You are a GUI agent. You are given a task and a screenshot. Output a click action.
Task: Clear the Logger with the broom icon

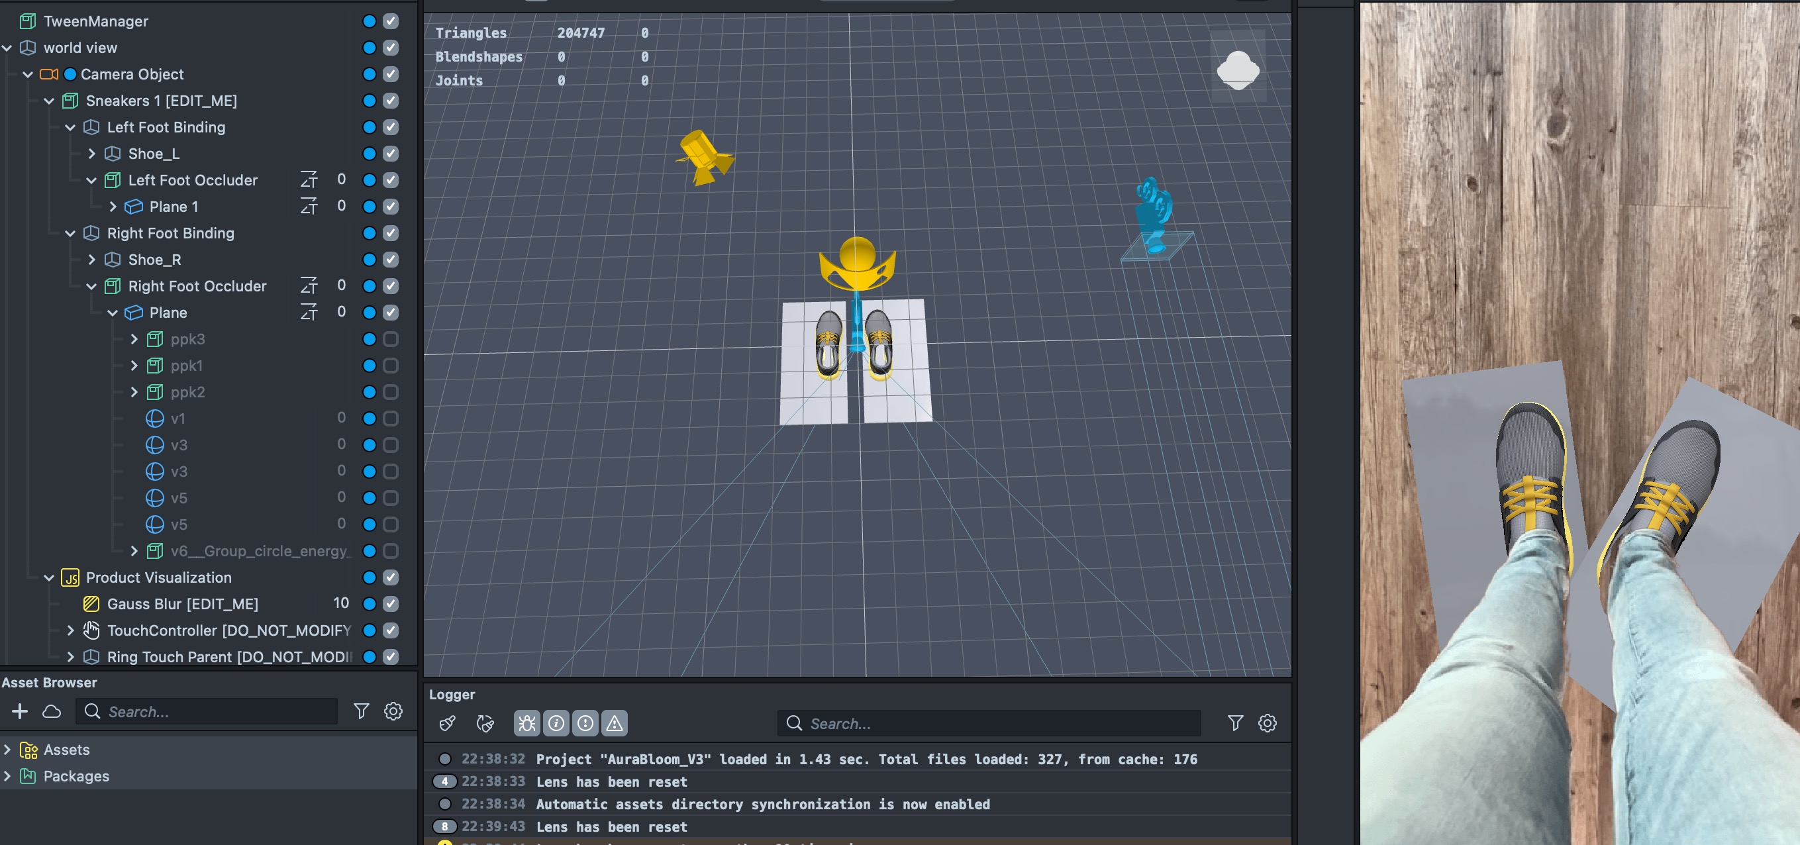click(447, 722)
